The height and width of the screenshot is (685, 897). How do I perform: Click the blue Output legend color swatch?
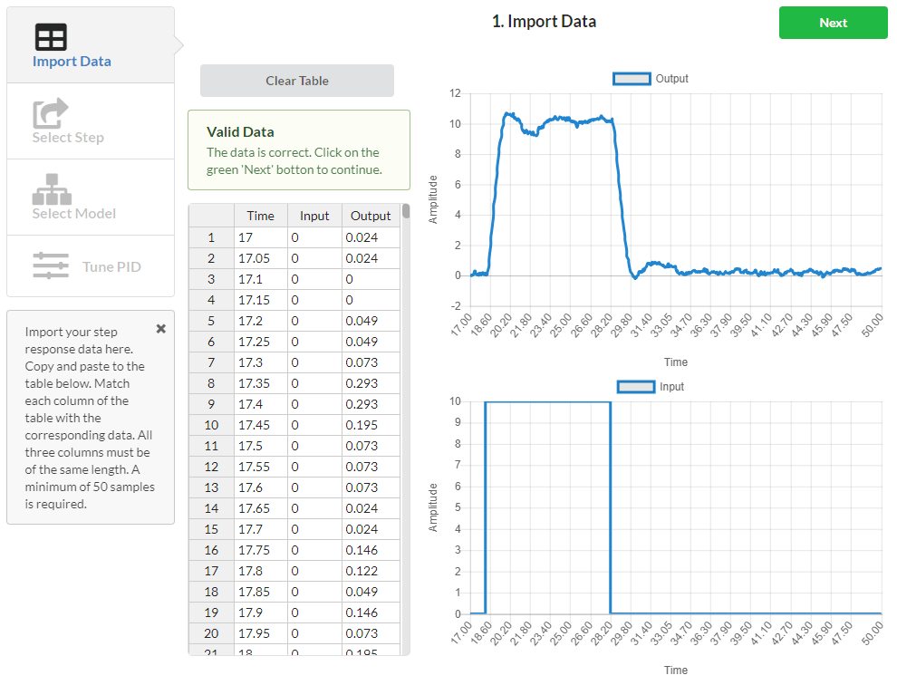tap(632, 79)
